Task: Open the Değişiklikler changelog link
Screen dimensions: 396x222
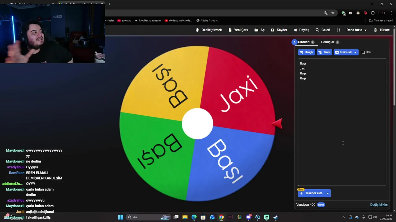Action: pyautogui.click(x=379, y=205)
